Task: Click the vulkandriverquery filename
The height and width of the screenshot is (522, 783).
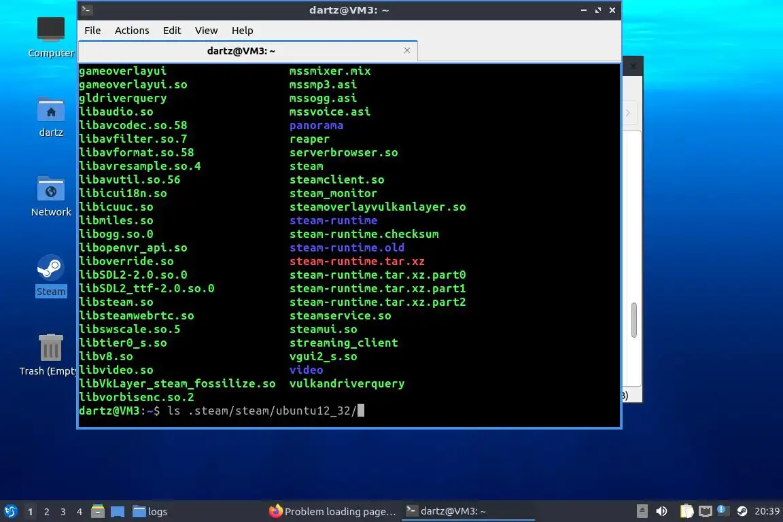Action: (347, 383)
